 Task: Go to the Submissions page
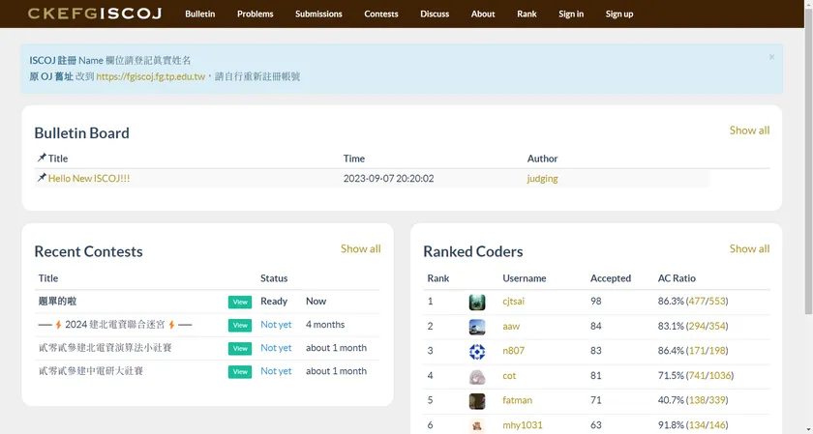click(318, 14)
